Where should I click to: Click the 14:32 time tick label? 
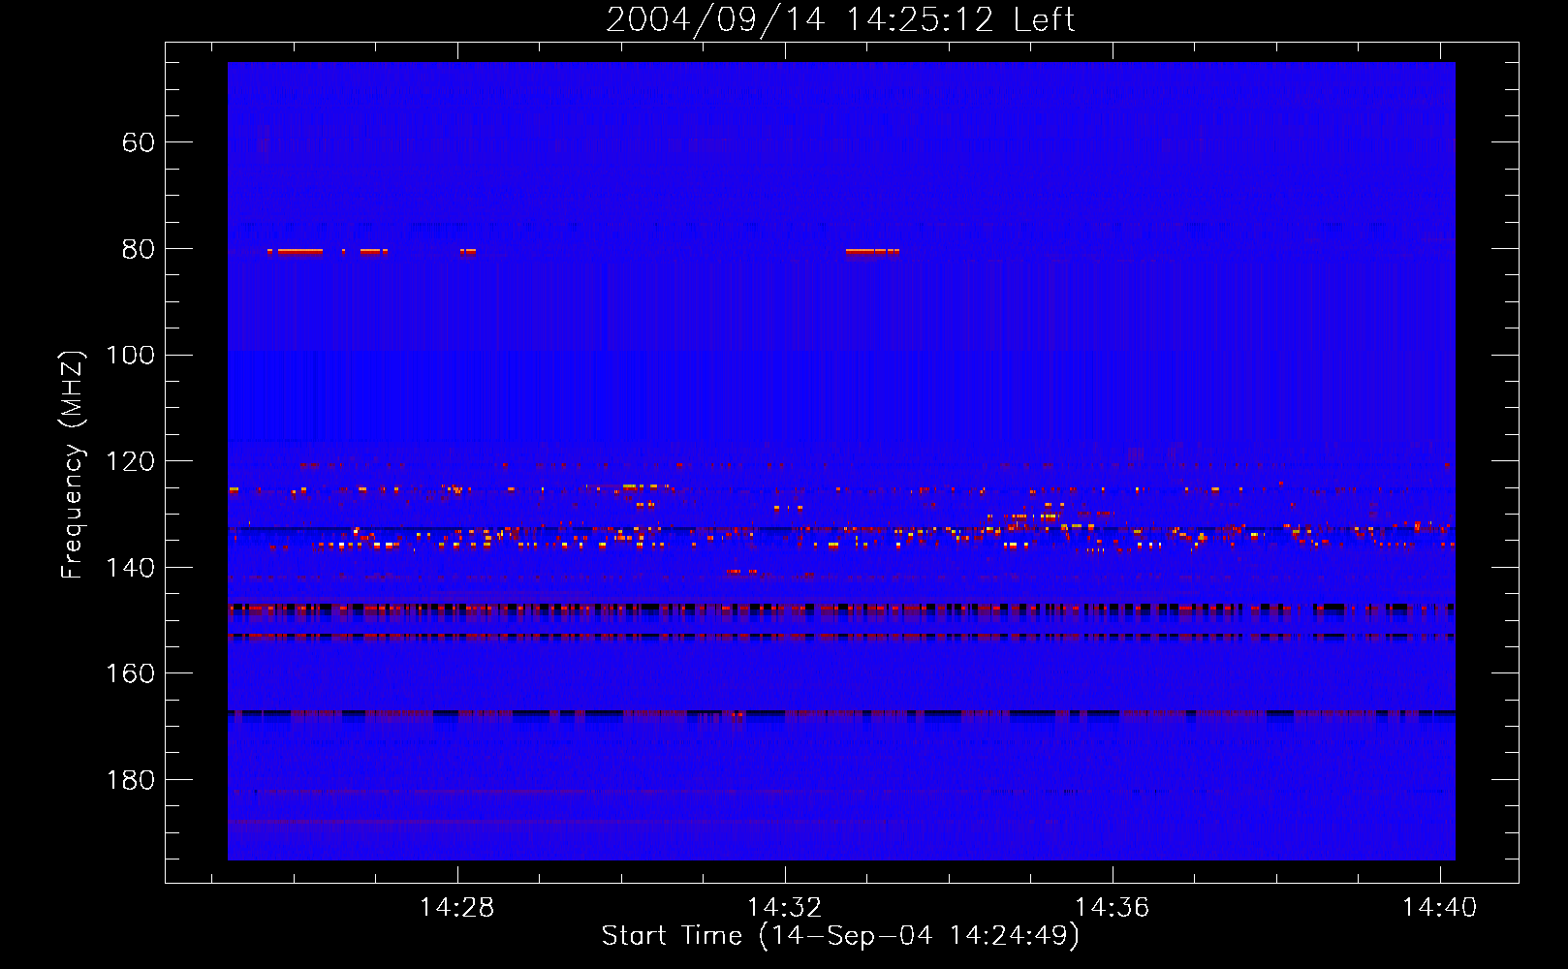(784, 907)
